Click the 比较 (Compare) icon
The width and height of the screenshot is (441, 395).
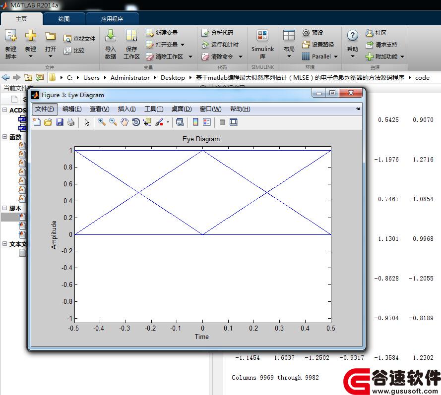click(67, 51)
